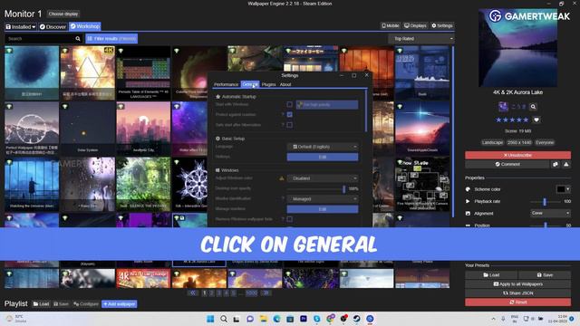The width and height of the screenshot is (580, 326).
Task: Click Set high priority button
Action: pyautogui.click(x=327, y=105)
